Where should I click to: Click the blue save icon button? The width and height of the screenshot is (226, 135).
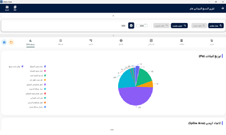(4, 42)
